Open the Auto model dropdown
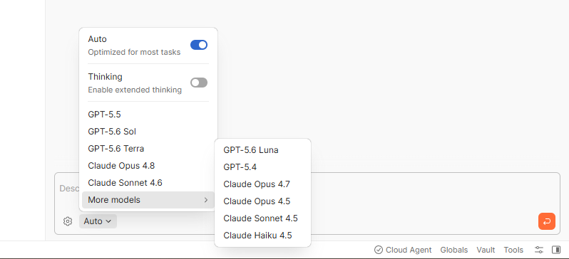 tap(98, 221)
